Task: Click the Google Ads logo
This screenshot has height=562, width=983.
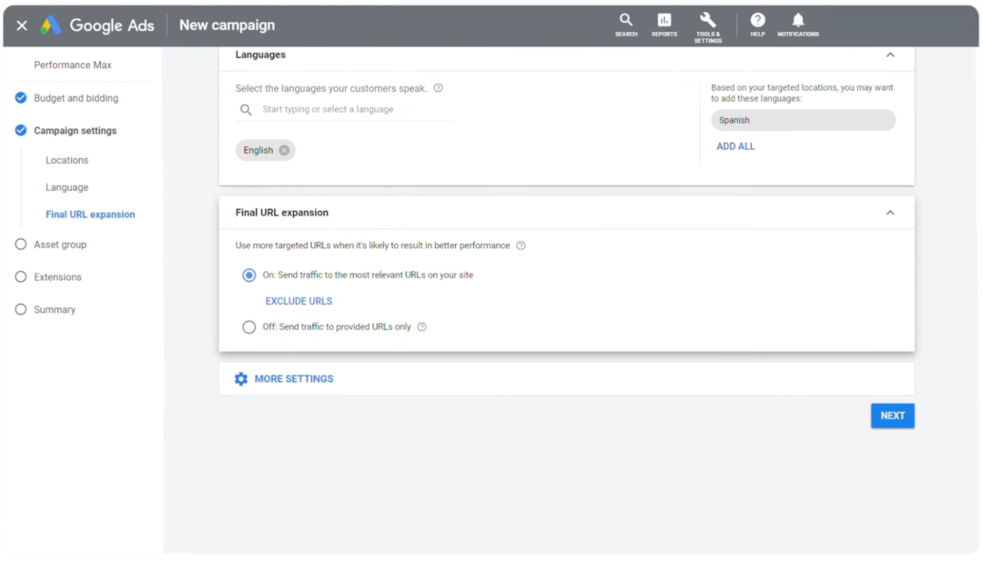Action: click(51, 25)
